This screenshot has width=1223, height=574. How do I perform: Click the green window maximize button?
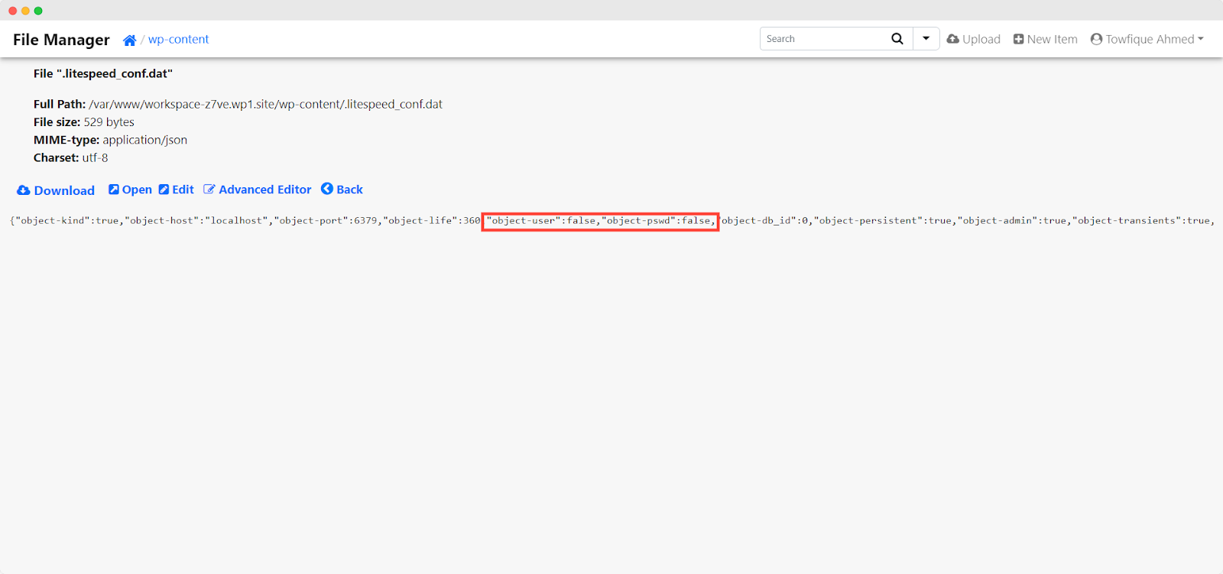tap(38, 11)
